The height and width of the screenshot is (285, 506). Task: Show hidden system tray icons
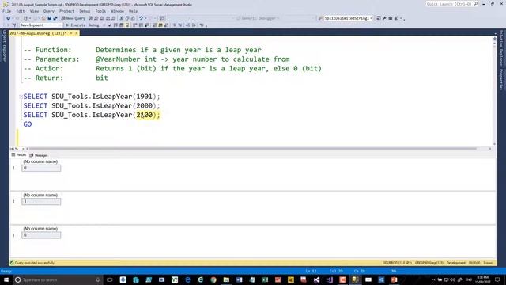[x=433, y=279]
